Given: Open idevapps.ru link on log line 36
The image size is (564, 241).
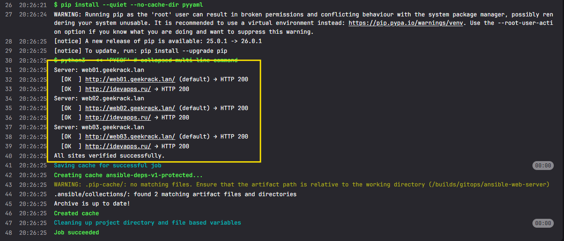Looking at the screenshot, I should (118, 118).
